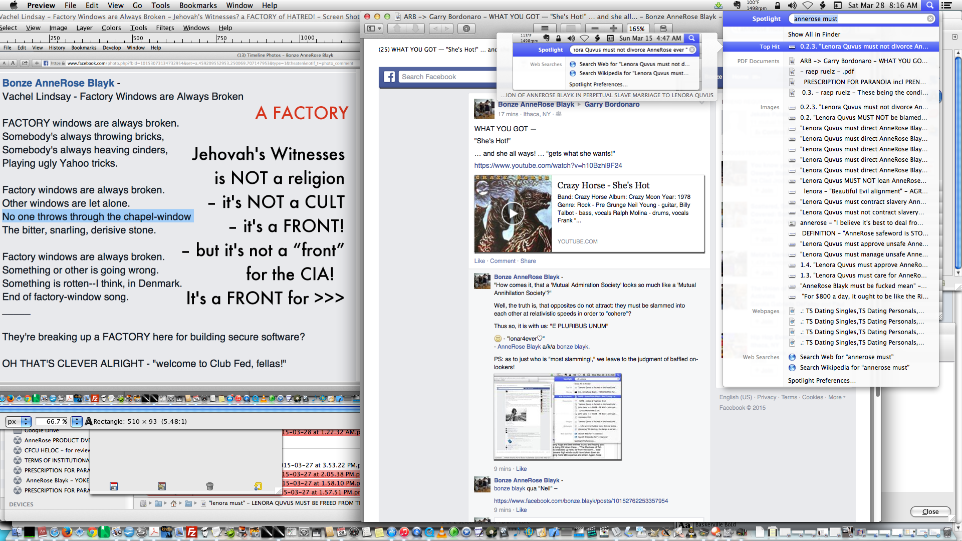Play the Crazy Horse She's Hot video
The height and width of the screenshot is (541, 962).
513,214
